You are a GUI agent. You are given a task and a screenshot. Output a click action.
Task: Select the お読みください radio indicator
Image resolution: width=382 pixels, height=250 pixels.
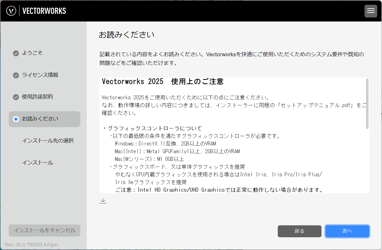point(16,119)
